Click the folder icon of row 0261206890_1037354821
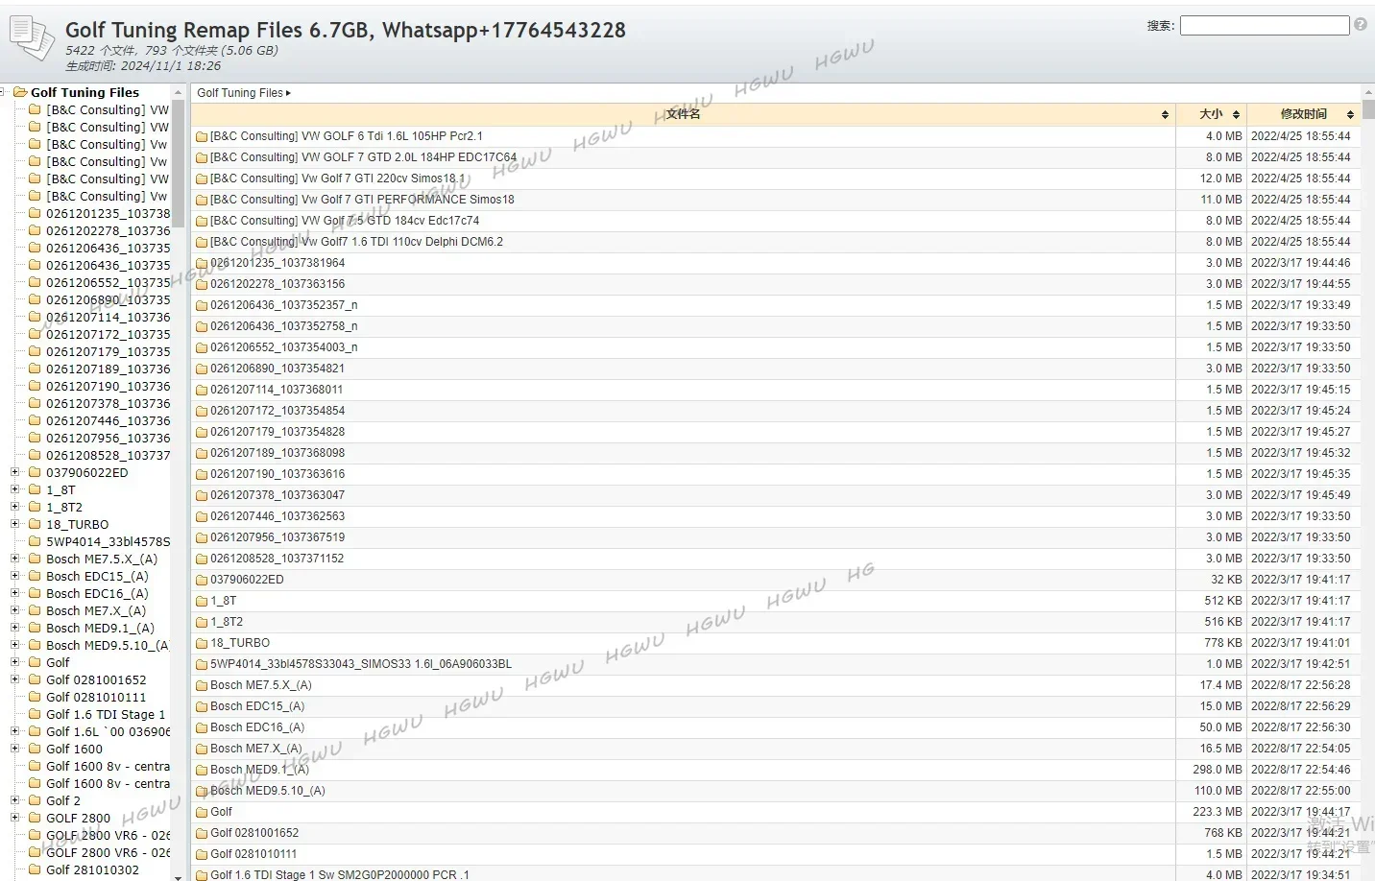Image resolution: width=1375 pixels, height=881 pixels. point(202,369)
